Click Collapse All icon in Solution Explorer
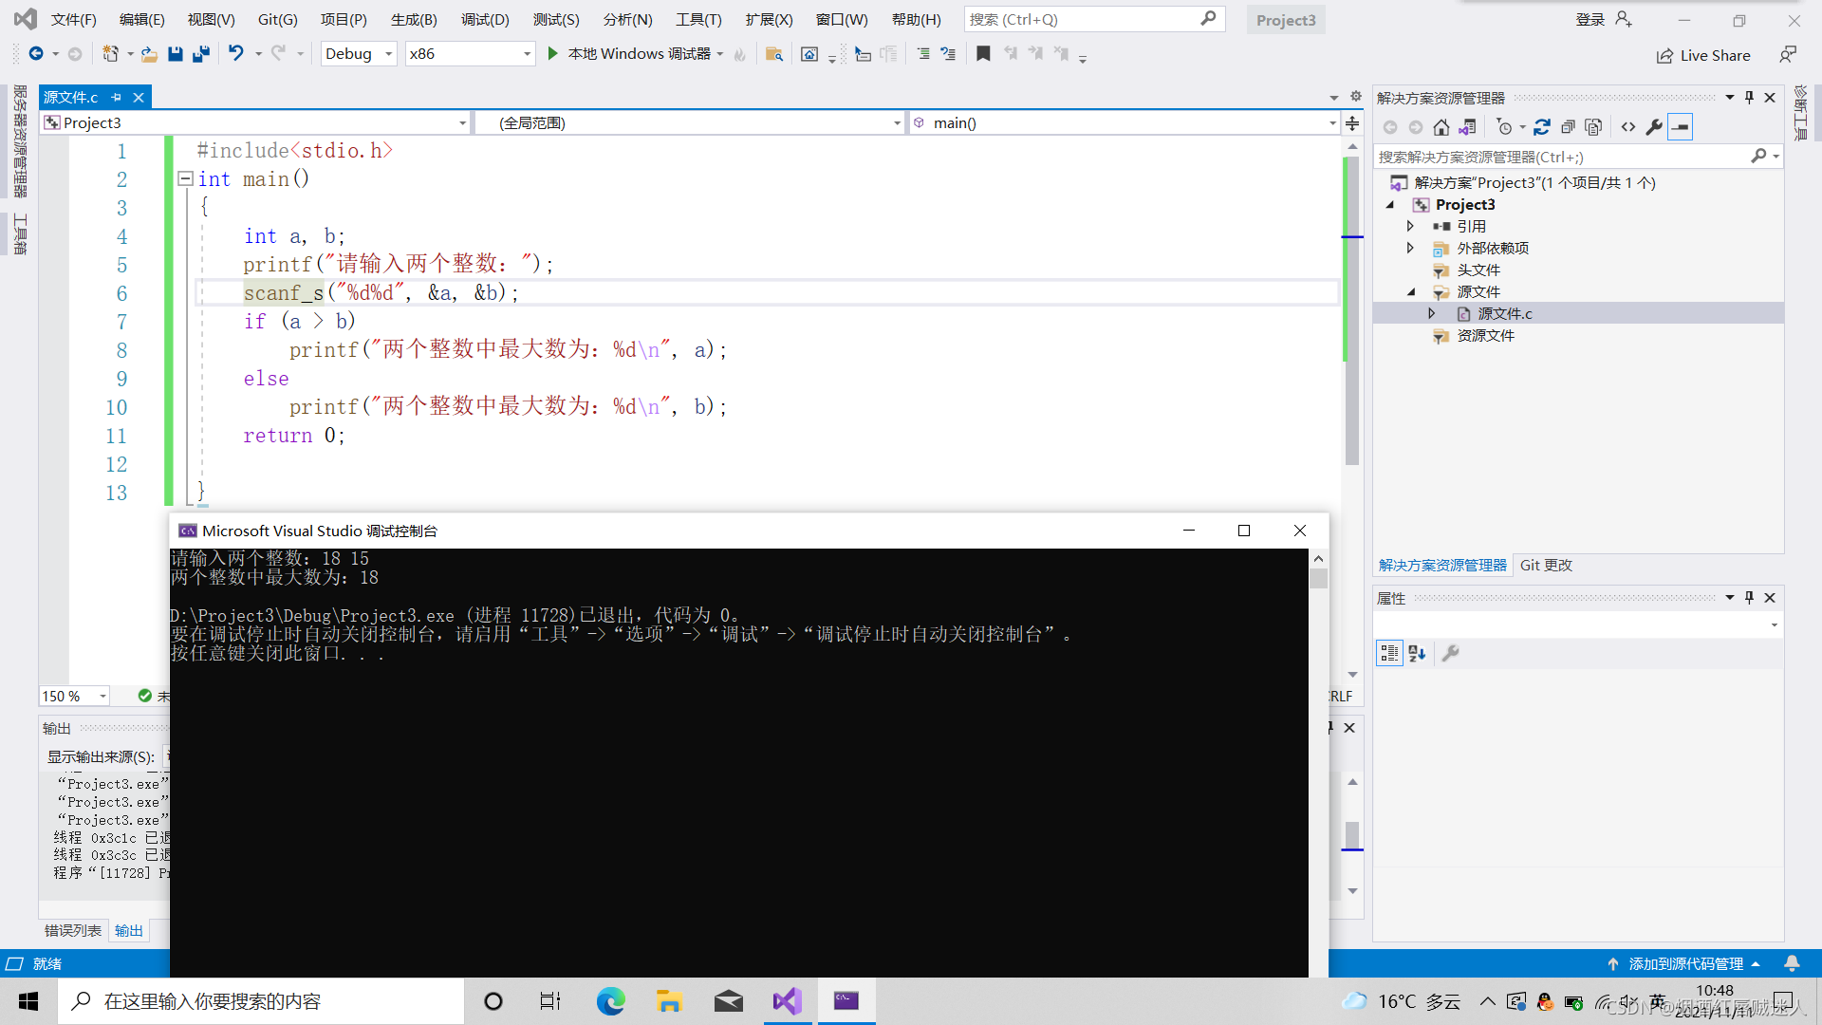The height and width of the screenshot is (1025, 1822). coord(1568,127)
